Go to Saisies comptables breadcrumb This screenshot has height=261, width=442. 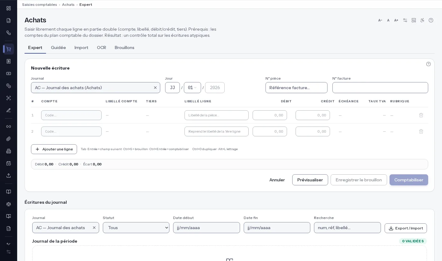(40, 5)
